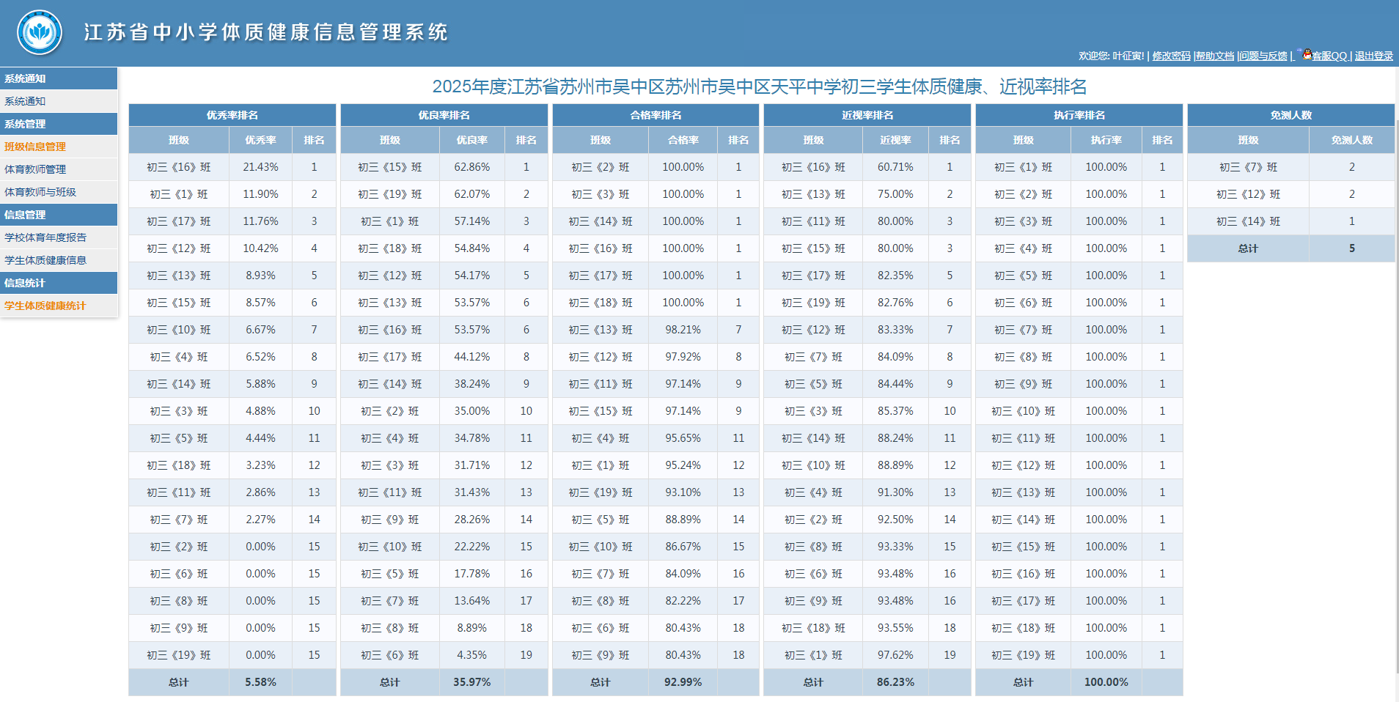The width and height of the screenshot is (1399, 702).
Task: Open 学校体育年度报告 in the sidebar
Action: 45,237
